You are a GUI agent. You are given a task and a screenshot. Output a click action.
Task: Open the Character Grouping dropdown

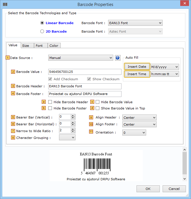67,137
